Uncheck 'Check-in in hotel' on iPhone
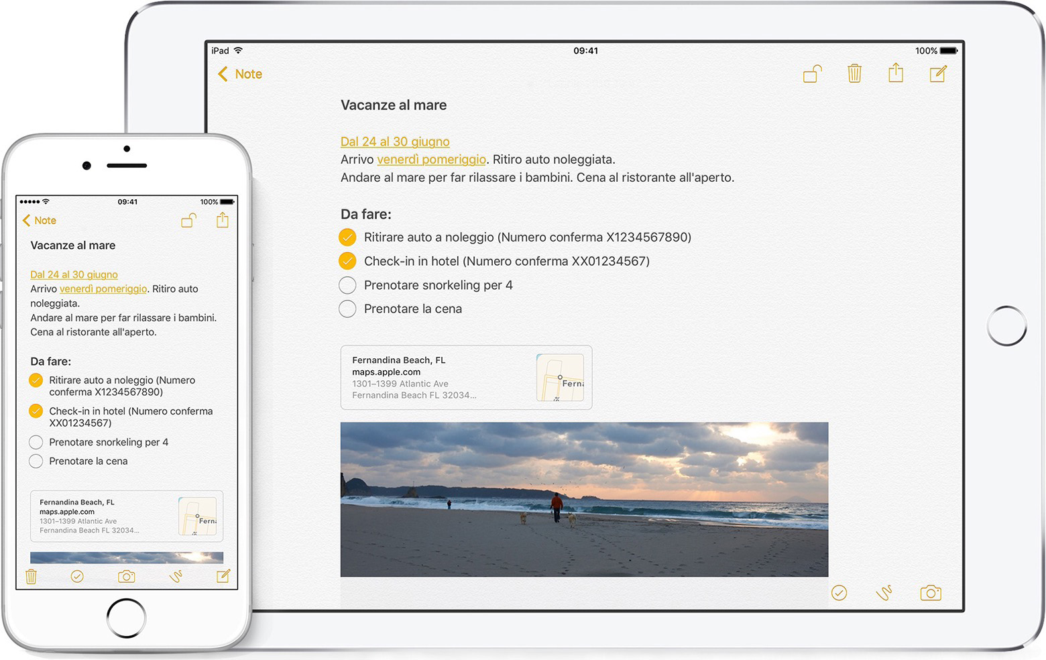The width and height of the screenshot is (1046, 660). (36, 411)
